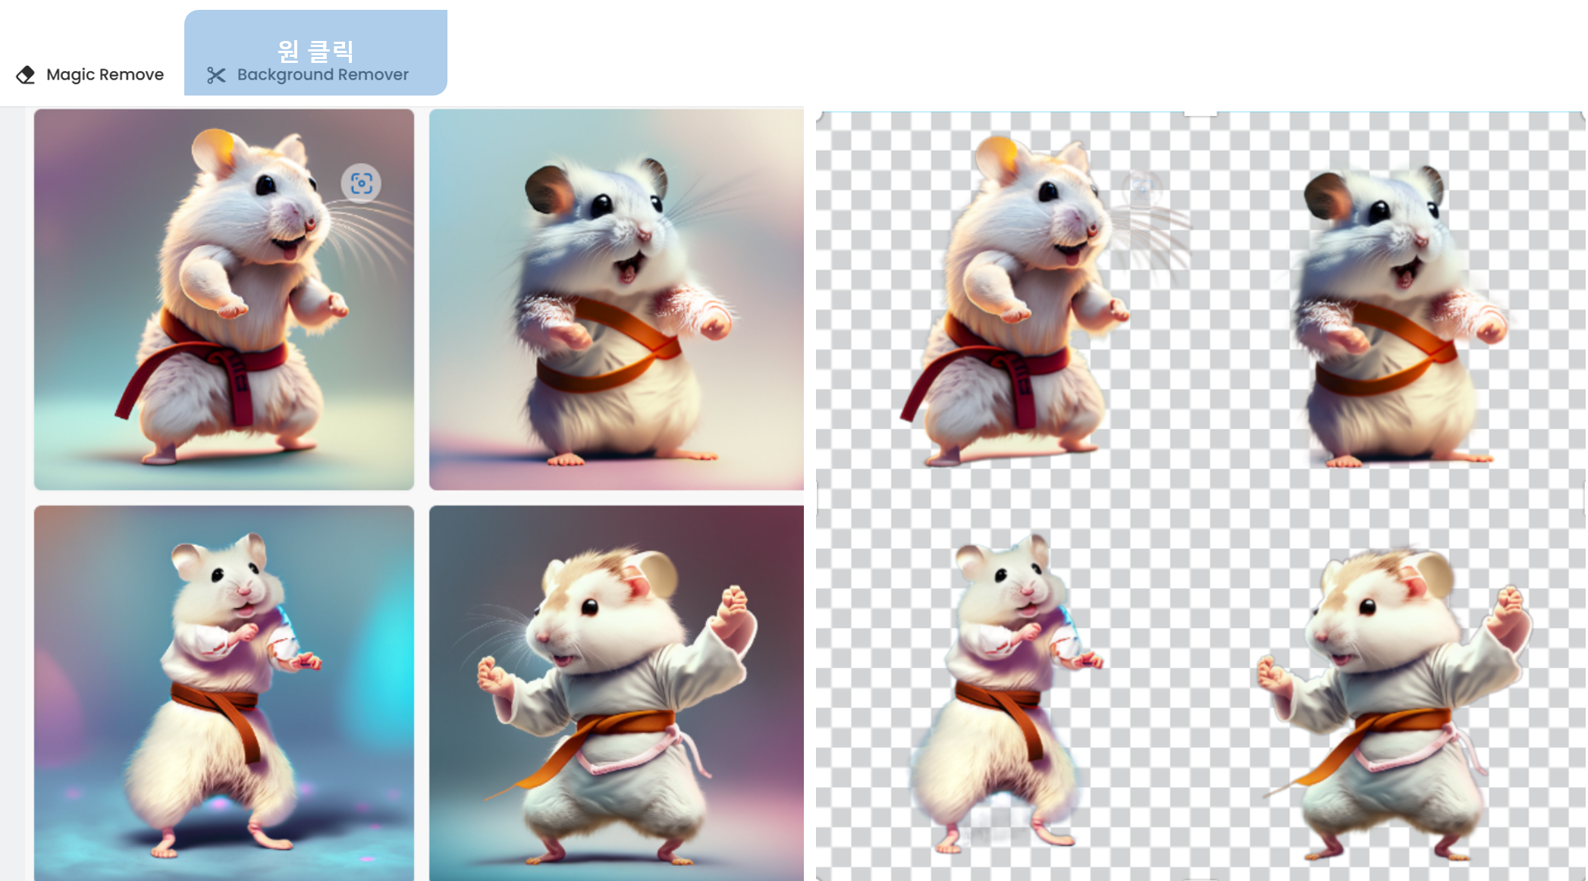
Task: Click the top-right corner handle of the canvas
Action: [1583, 115]
